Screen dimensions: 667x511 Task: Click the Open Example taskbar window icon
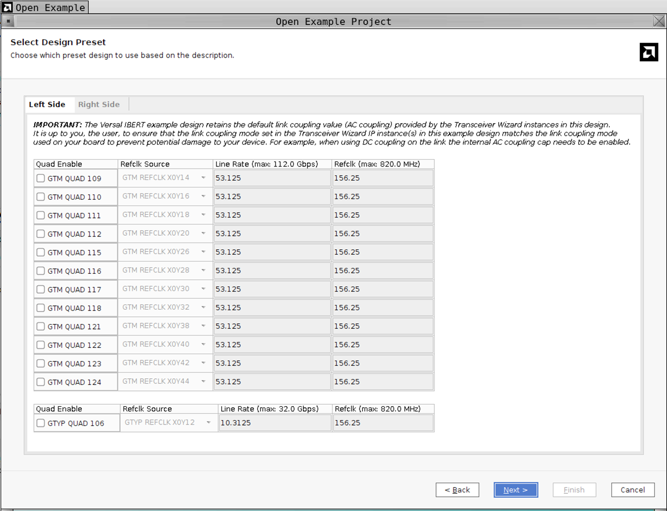tap(7, 7)
